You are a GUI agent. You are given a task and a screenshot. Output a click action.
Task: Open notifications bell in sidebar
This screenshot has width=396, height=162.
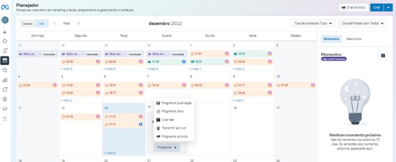[5, 50]
